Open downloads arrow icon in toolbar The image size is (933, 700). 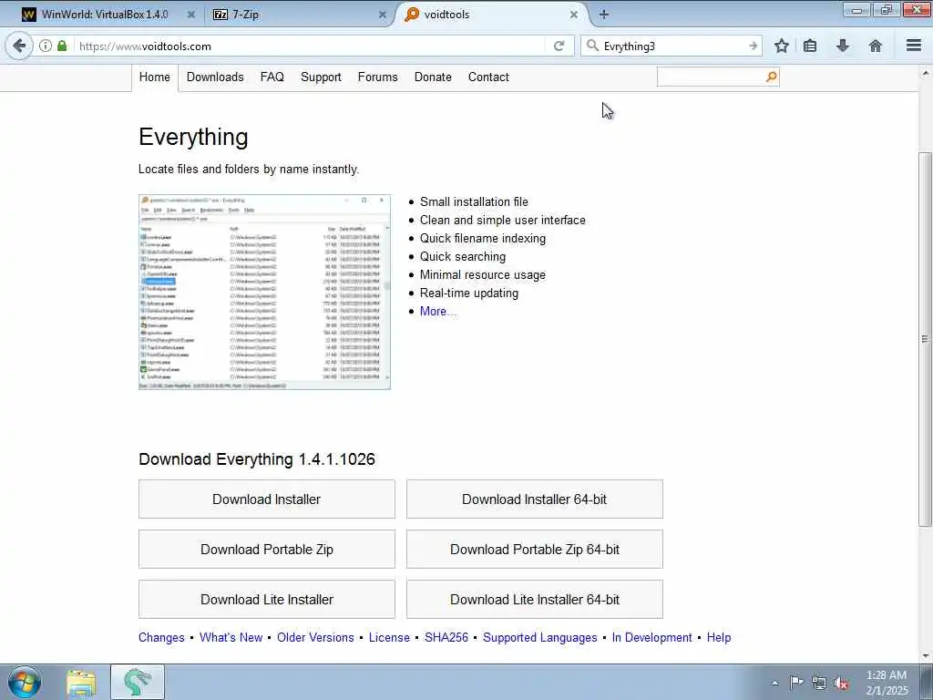point(843,46)
